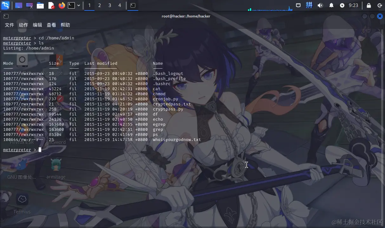
Task: Click the 'cat' file name
Action: pyautogui.click(x=157, y=89)
